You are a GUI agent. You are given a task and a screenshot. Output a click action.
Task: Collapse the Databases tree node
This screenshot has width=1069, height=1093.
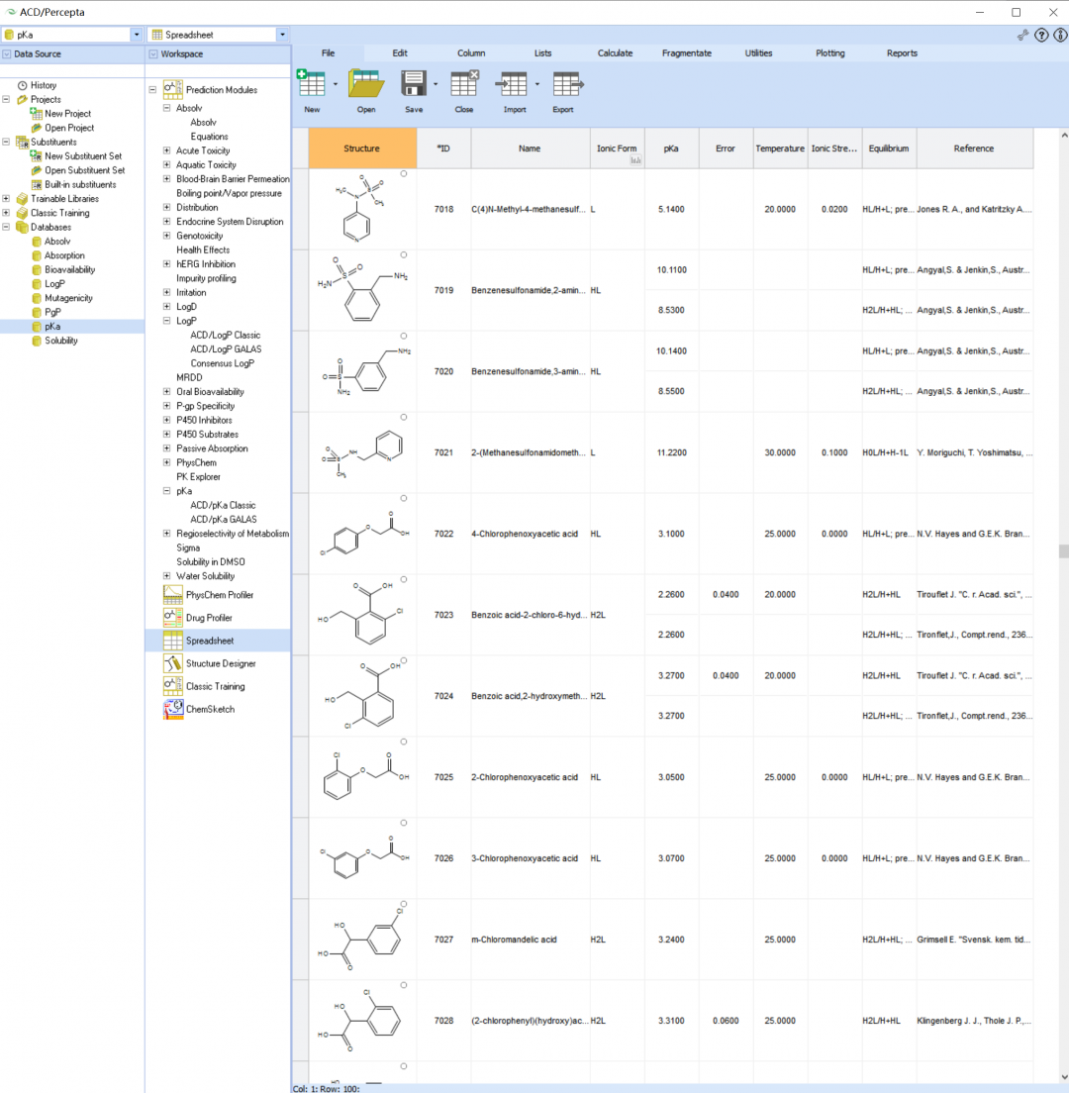tap(7, 227)
